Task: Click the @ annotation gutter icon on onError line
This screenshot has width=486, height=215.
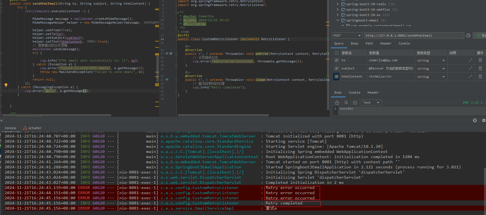Action: pyautogui.click(x=171, y=53)
